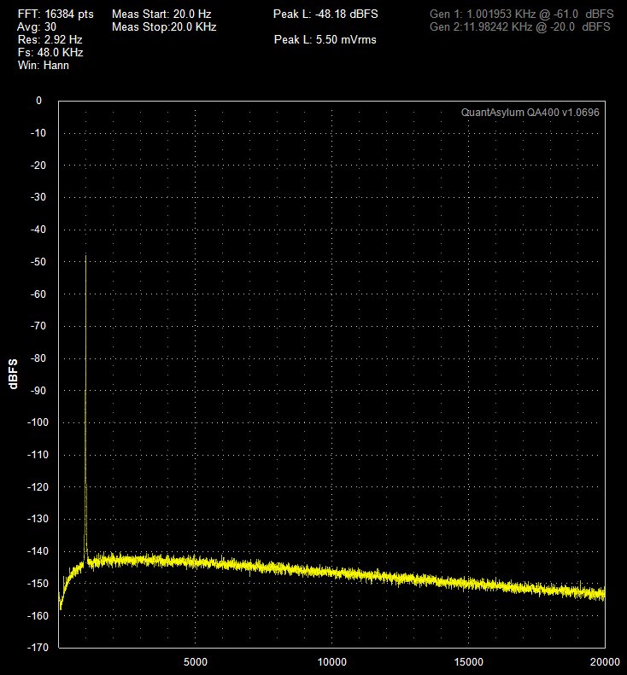Click the Win: Hann readout
The width and height of the screenshot is (627, 675).
[43, 66]
